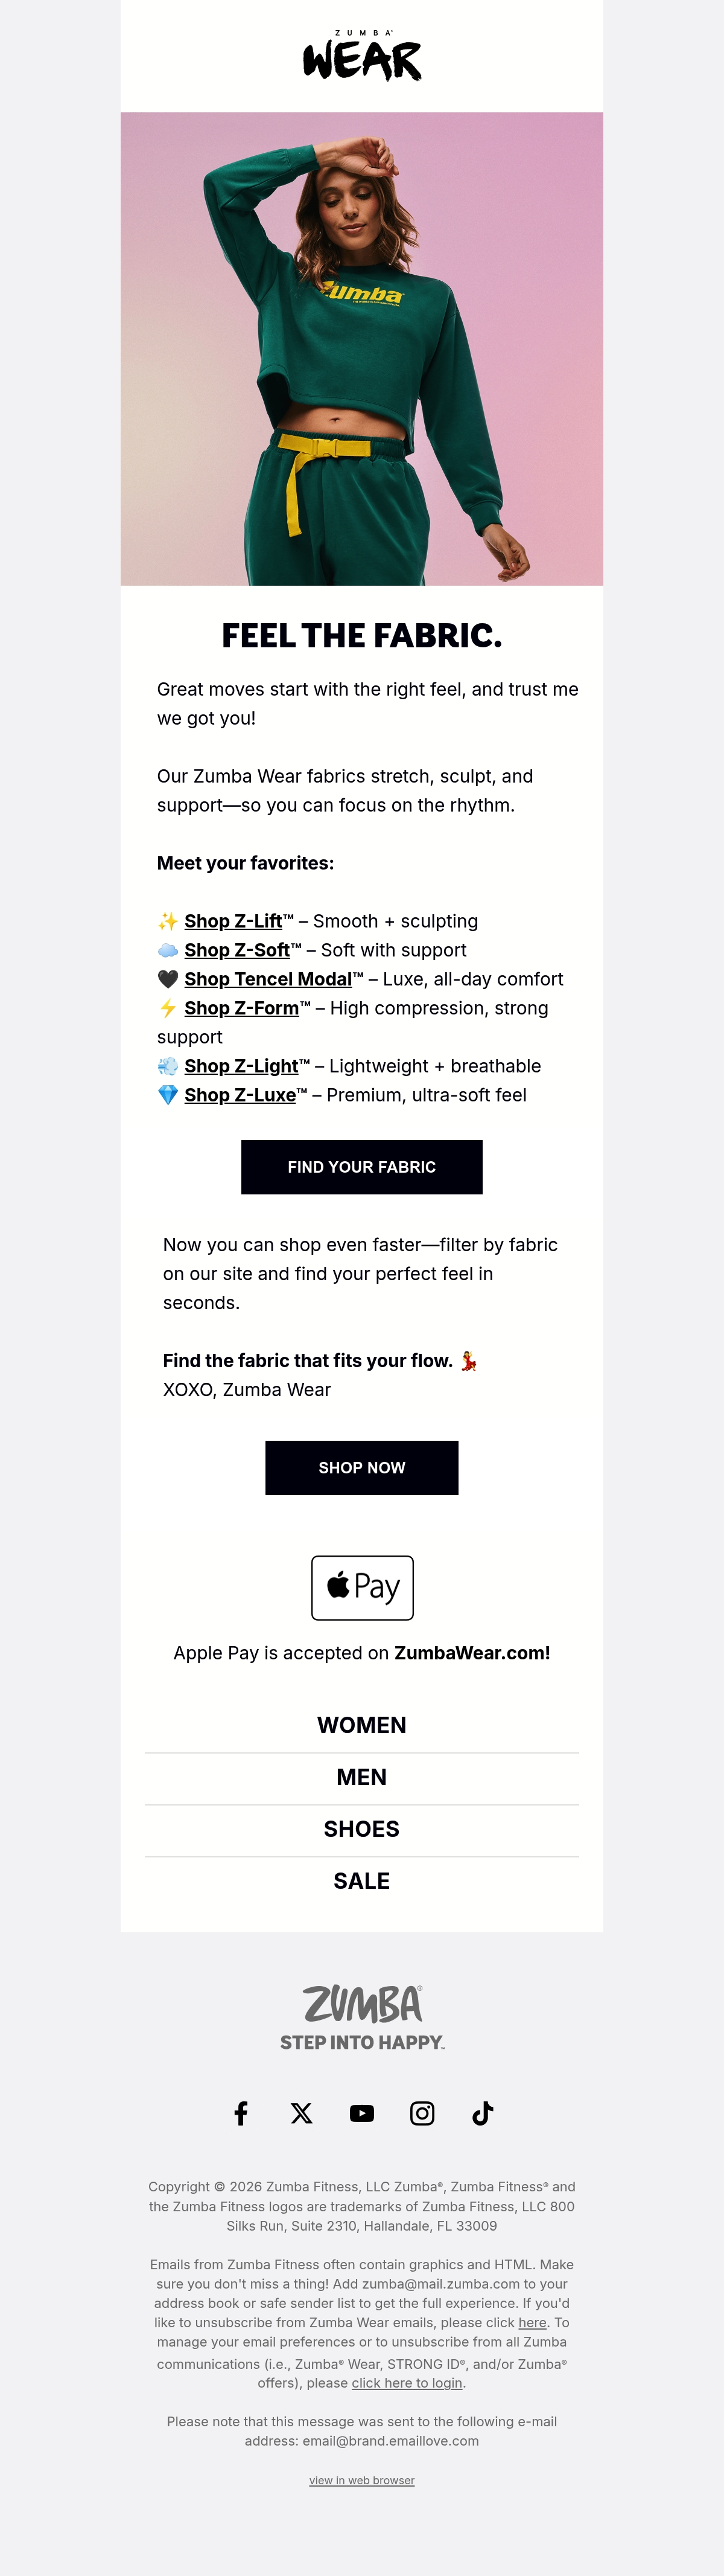
Task: Open the Facebook social icon
Action: coord(241,2113)
